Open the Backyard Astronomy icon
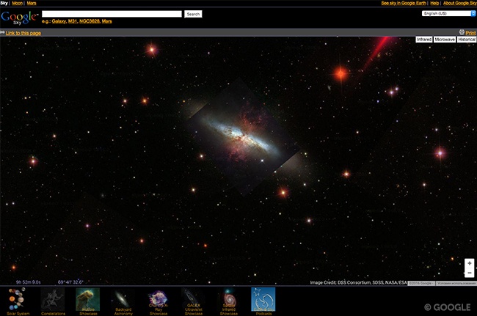 point(123,300)
